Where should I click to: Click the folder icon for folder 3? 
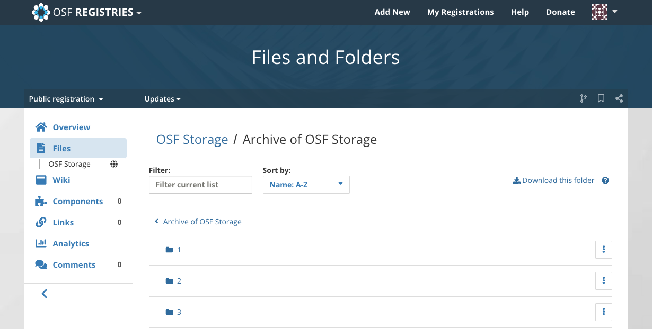coord(170,312)
